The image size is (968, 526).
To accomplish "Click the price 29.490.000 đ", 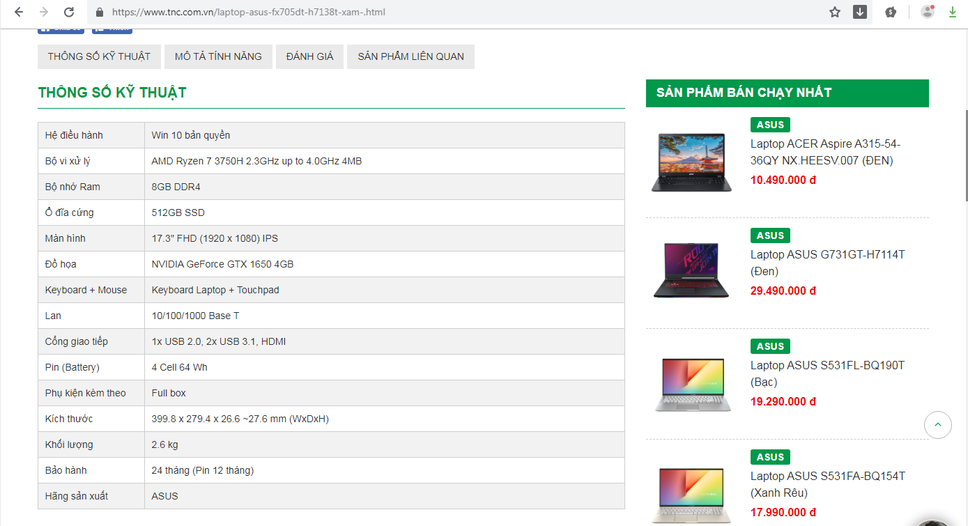I will point(783,291).
